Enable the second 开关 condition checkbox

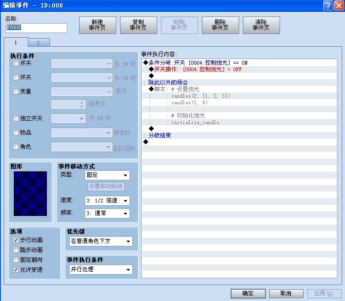[16, 77]
